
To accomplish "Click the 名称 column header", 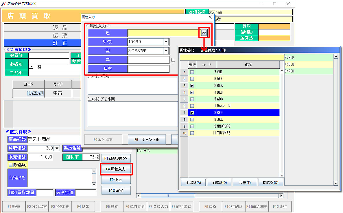I will (248, 65).
